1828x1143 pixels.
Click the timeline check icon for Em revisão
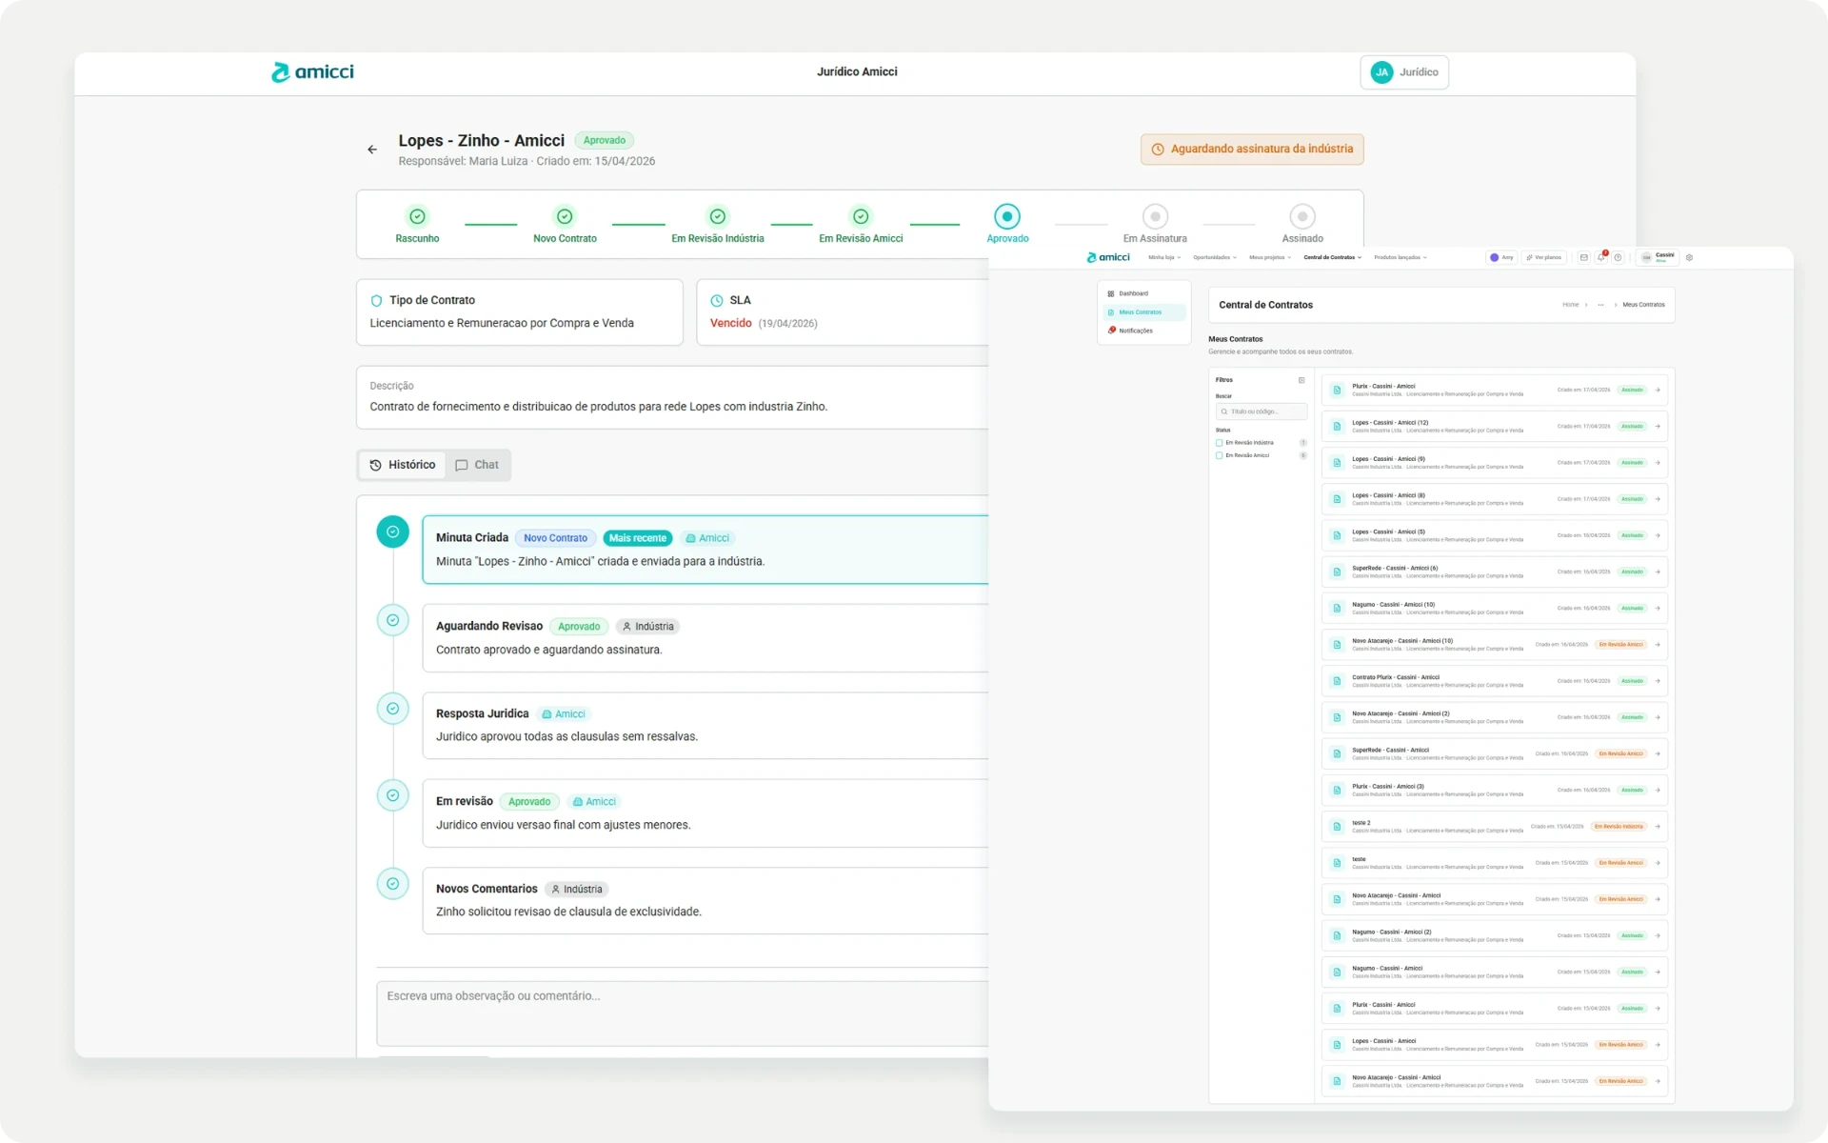point(392,795)
